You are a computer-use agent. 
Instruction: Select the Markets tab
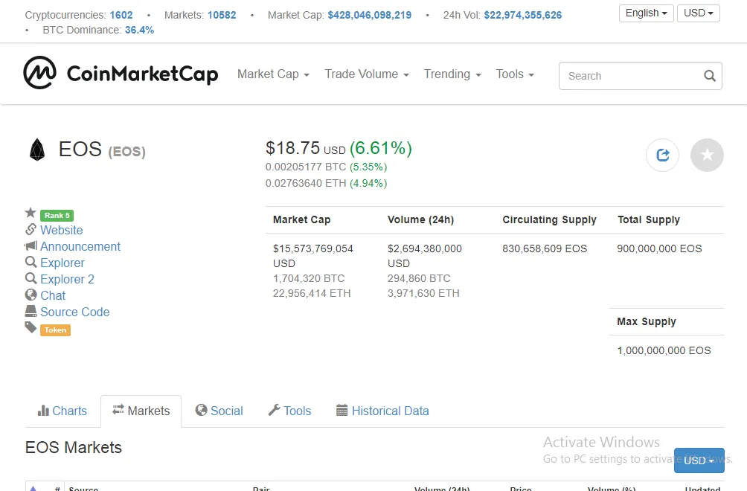click(x=141, y=411)
